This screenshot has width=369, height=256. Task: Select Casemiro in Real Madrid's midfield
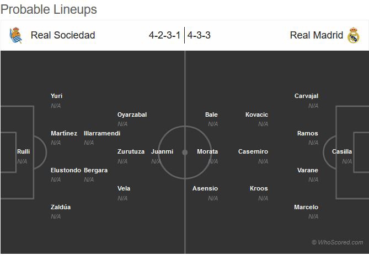point(253,151)
